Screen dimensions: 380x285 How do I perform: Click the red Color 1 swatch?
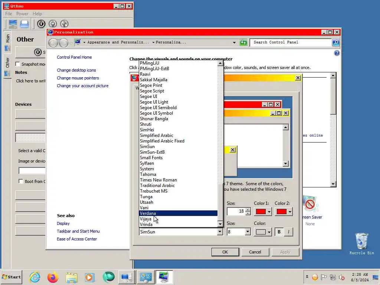261,212
